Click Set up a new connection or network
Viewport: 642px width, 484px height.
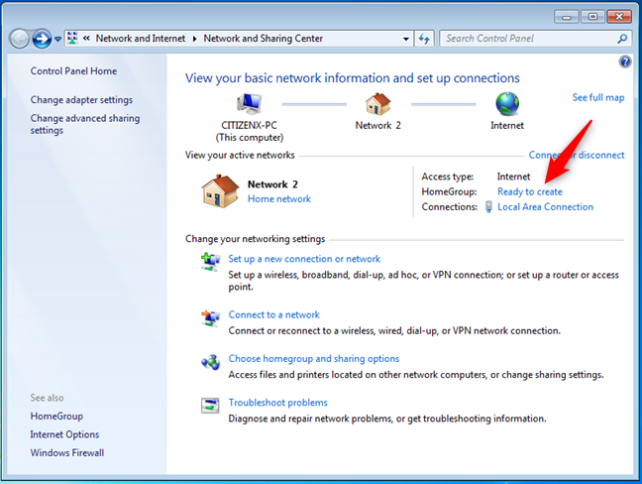(x=304, y=259)
